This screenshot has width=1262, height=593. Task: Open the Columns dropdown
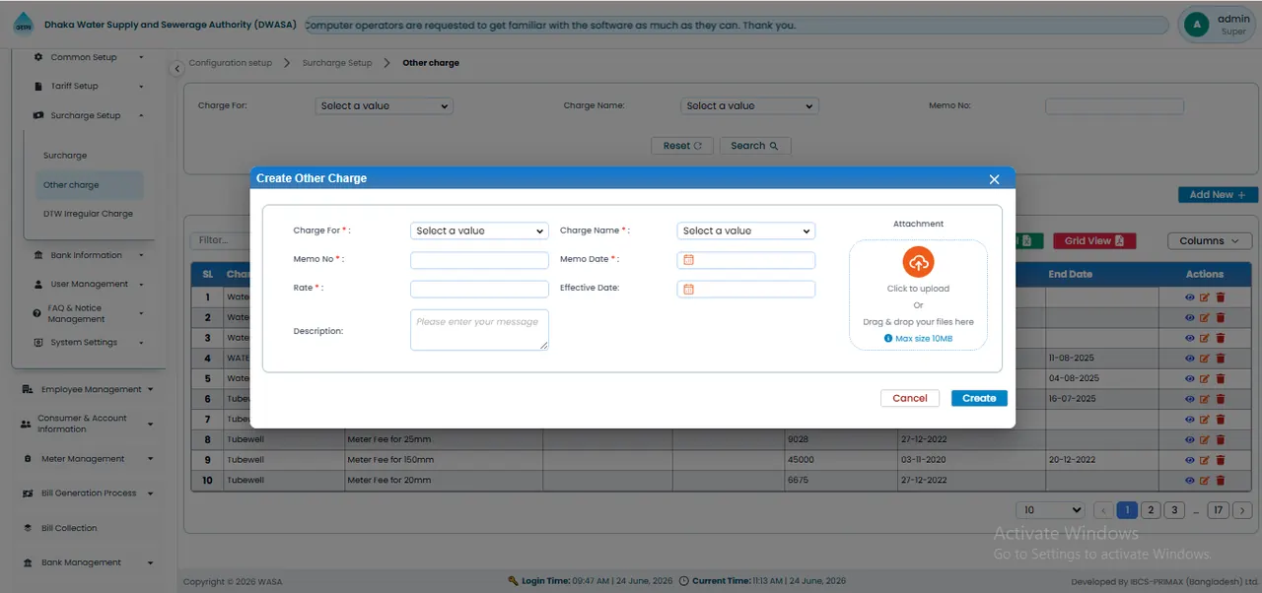pyautogui.click(x=1210, y=240)
